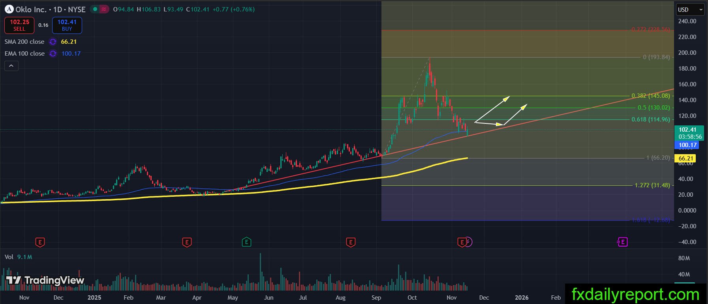Open the red earnings marker in August 2025

[x=351, y=242]
